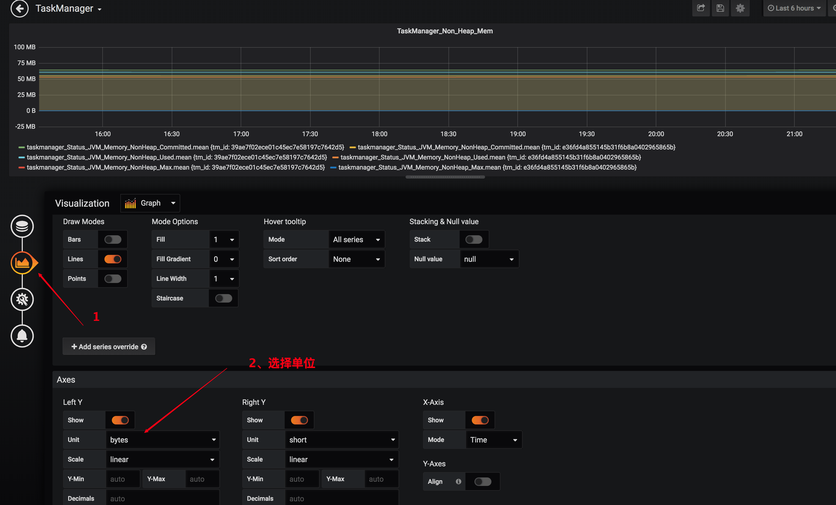Go back using the arrow icon
Image resolution: width=836 pixels, height=505 pixels.
coord(19,8)
